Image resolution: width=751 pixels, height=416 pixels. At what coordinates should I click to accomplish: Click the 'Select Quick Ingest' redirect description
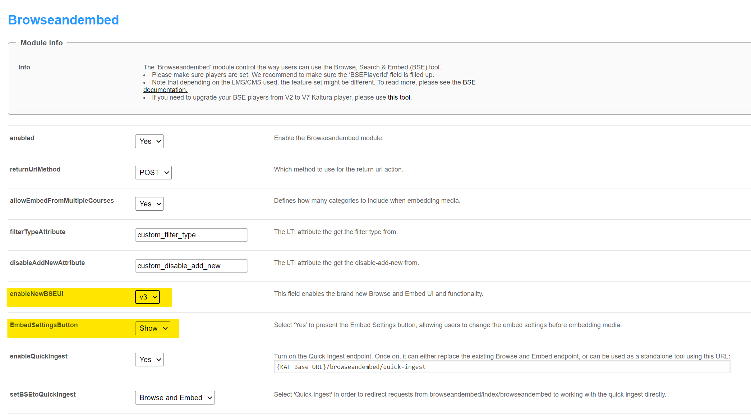pos(470,394)
